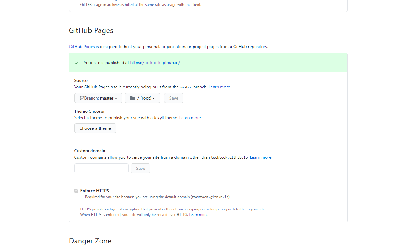Screen dimensions: 397x248
Task: Click the Git LFS usage billing note
Action: (141, 5)
